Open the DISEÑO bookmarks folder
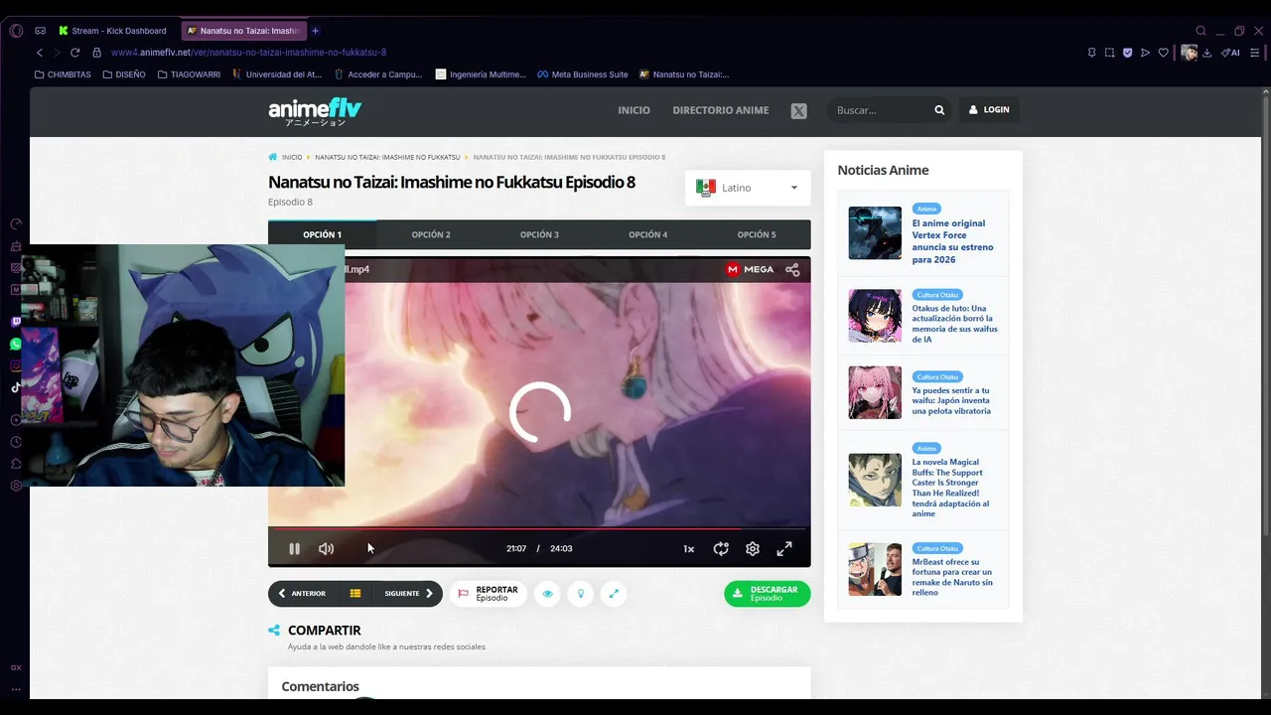 [x=124, y=74]
